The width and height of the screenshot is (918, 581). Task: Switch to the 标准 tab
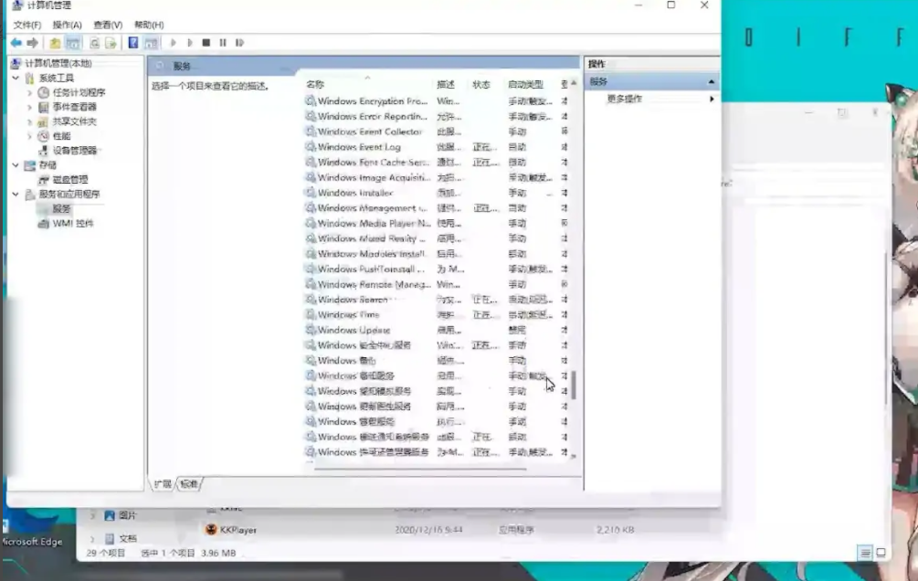pos(189,484)
